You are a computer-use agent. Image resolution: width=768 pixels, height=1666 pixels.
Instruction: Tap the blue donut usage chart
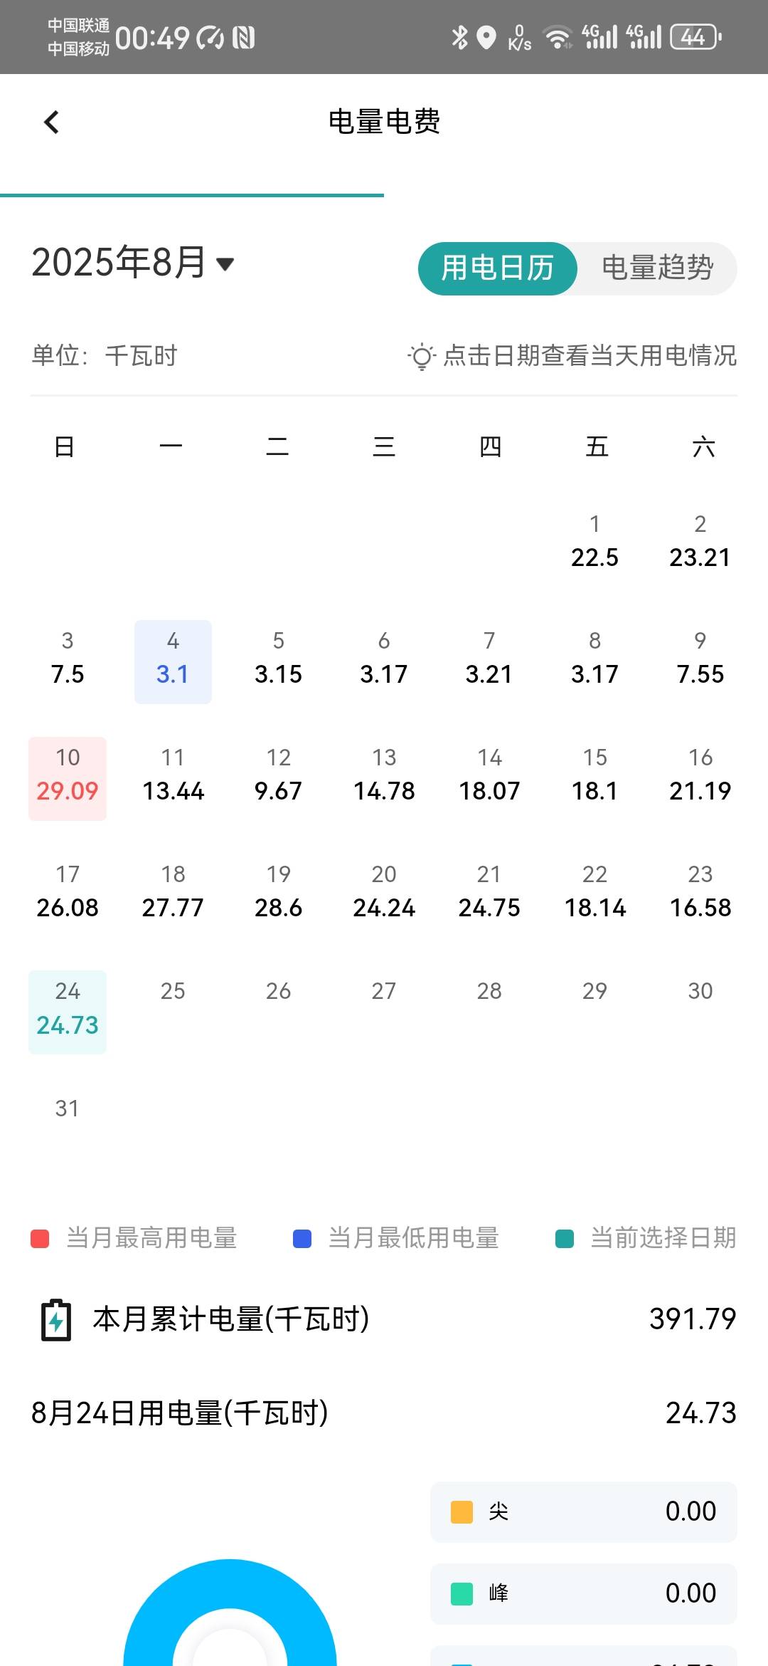tap(230, 1613)
